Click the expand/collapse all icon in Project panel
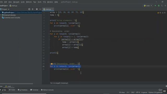Image resolution: width=167 pixels, height=94 pixels. [33, 9]
